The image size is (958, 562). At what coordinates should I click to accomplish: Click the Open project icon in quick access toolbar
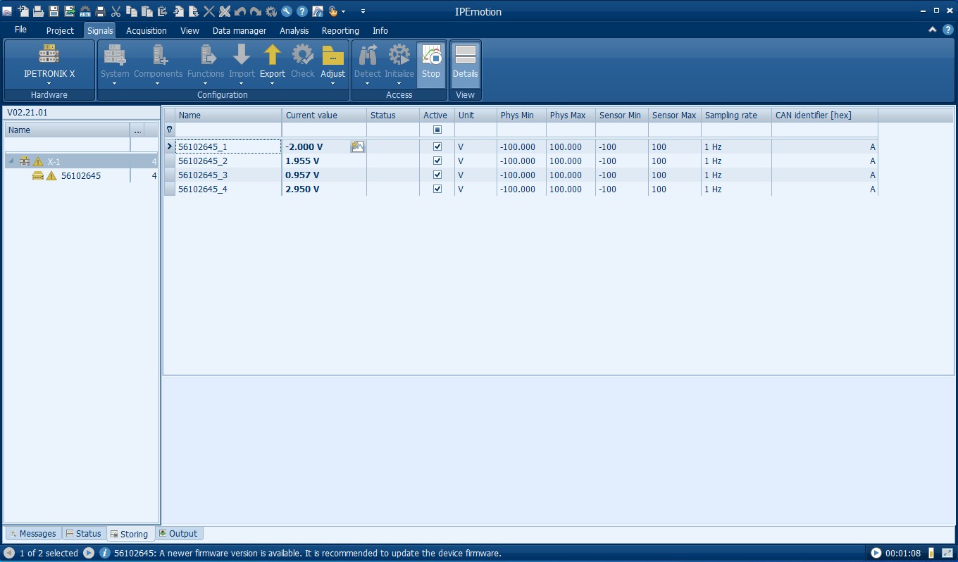[x=38, y=11]
